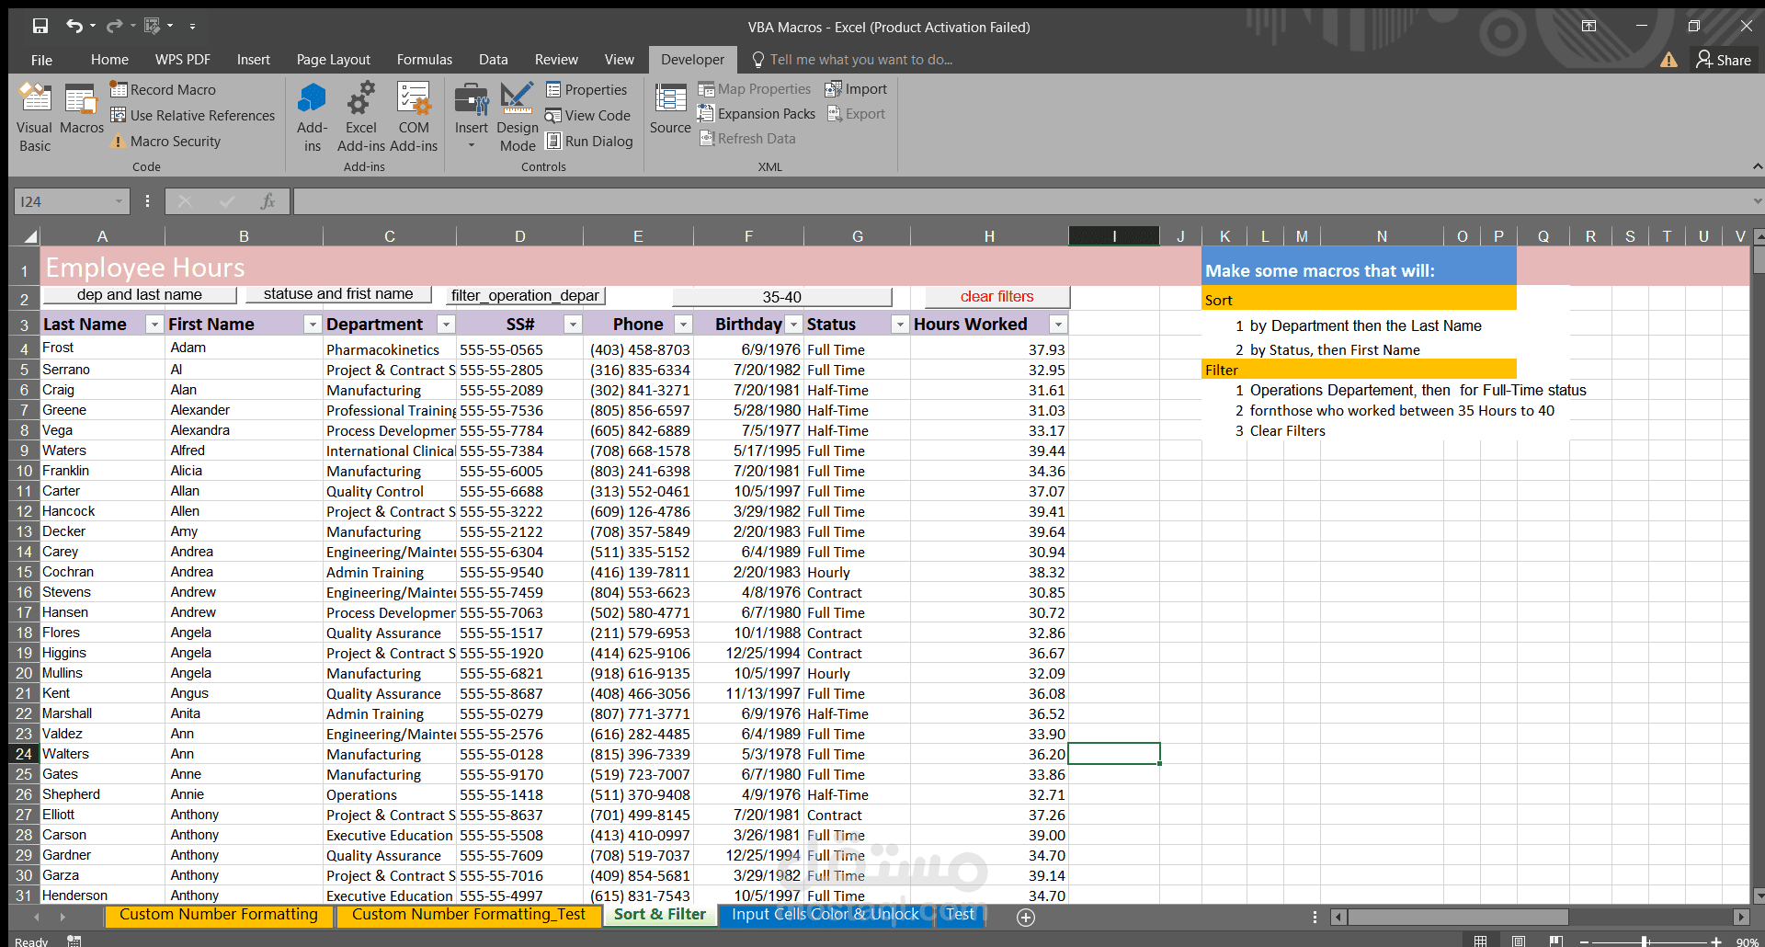1765x947 pixels.
Task: Switch to Page Layout view in status bar
Action: (1518, 941)
